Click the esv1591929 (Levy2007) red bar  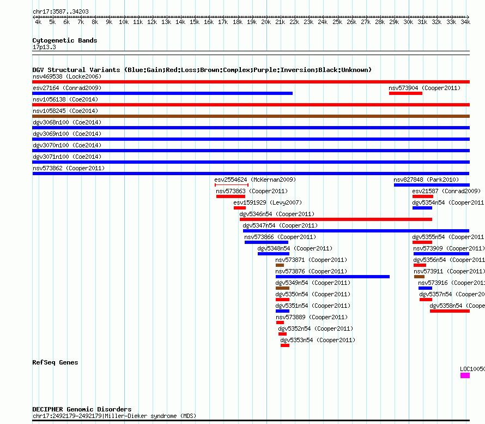coord(240,208)
